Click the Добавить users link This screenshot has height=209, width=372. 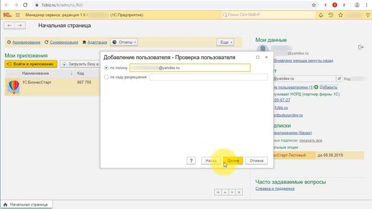328,87
